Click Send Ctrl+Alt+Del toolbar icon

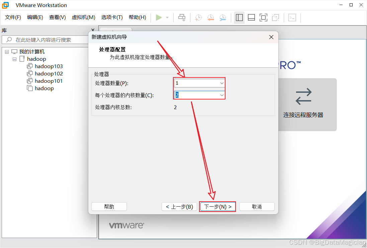[182, 17]
